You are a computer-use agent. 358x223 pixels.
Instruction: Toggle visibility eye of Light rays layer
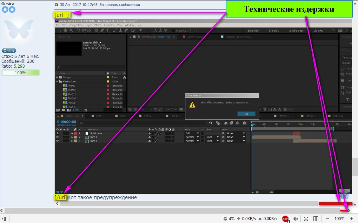[x=58, y=133]
